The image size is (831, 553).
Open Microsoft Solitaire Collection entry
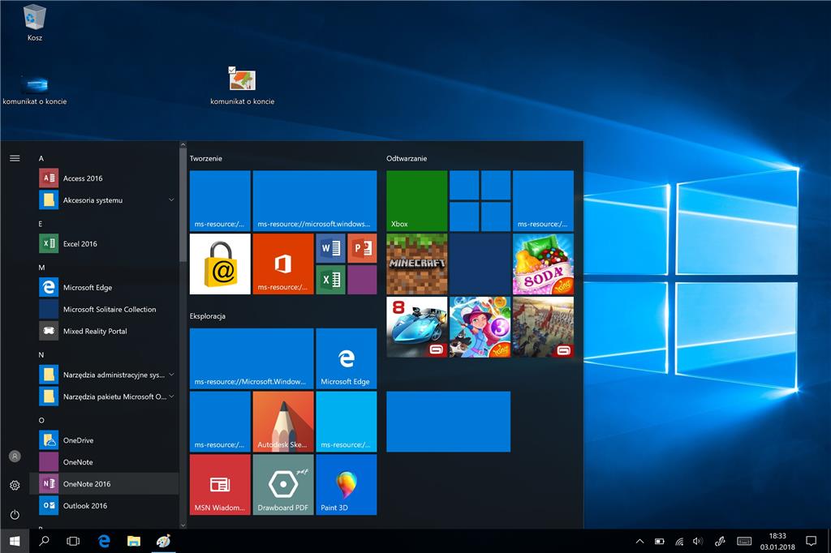click(104, 309)
